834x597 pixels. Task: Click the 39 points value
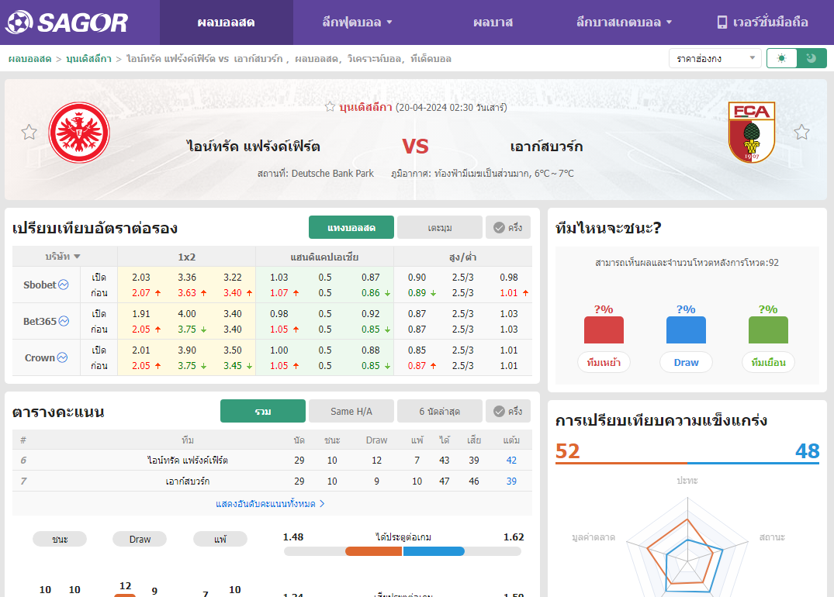(511, 481)
